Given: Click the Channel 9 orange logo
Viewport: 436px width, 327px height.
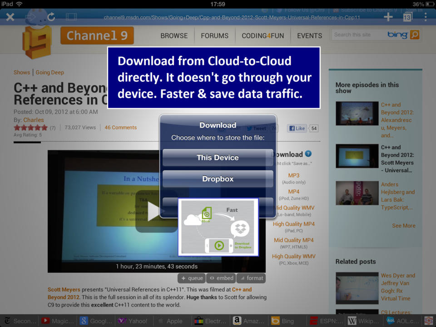Looking at the screenshot, I should 97,35.
